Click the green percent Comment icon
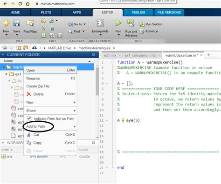 point(43,28)
